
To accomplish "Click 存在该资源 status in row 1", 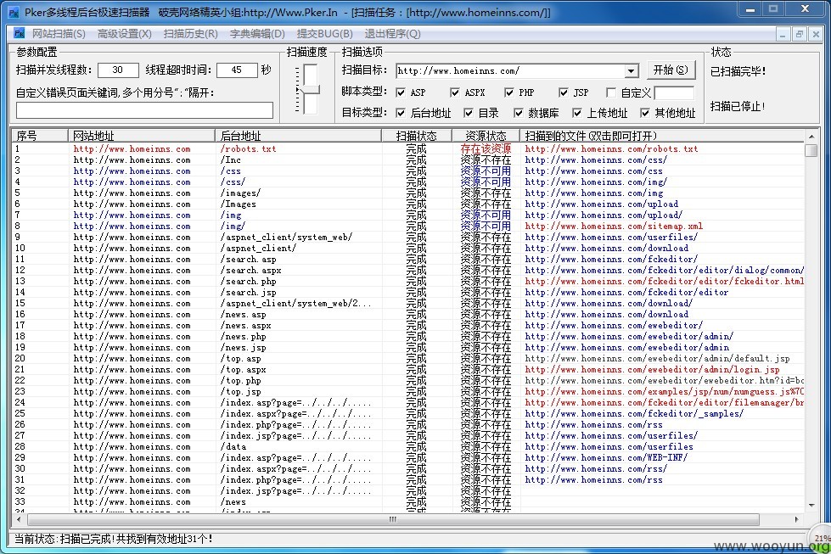I will pyautogui.click(x=486, y=148).
